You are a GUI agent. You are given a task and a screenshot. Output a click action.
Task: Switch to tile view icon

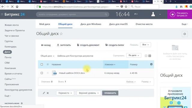click(146, 56)
